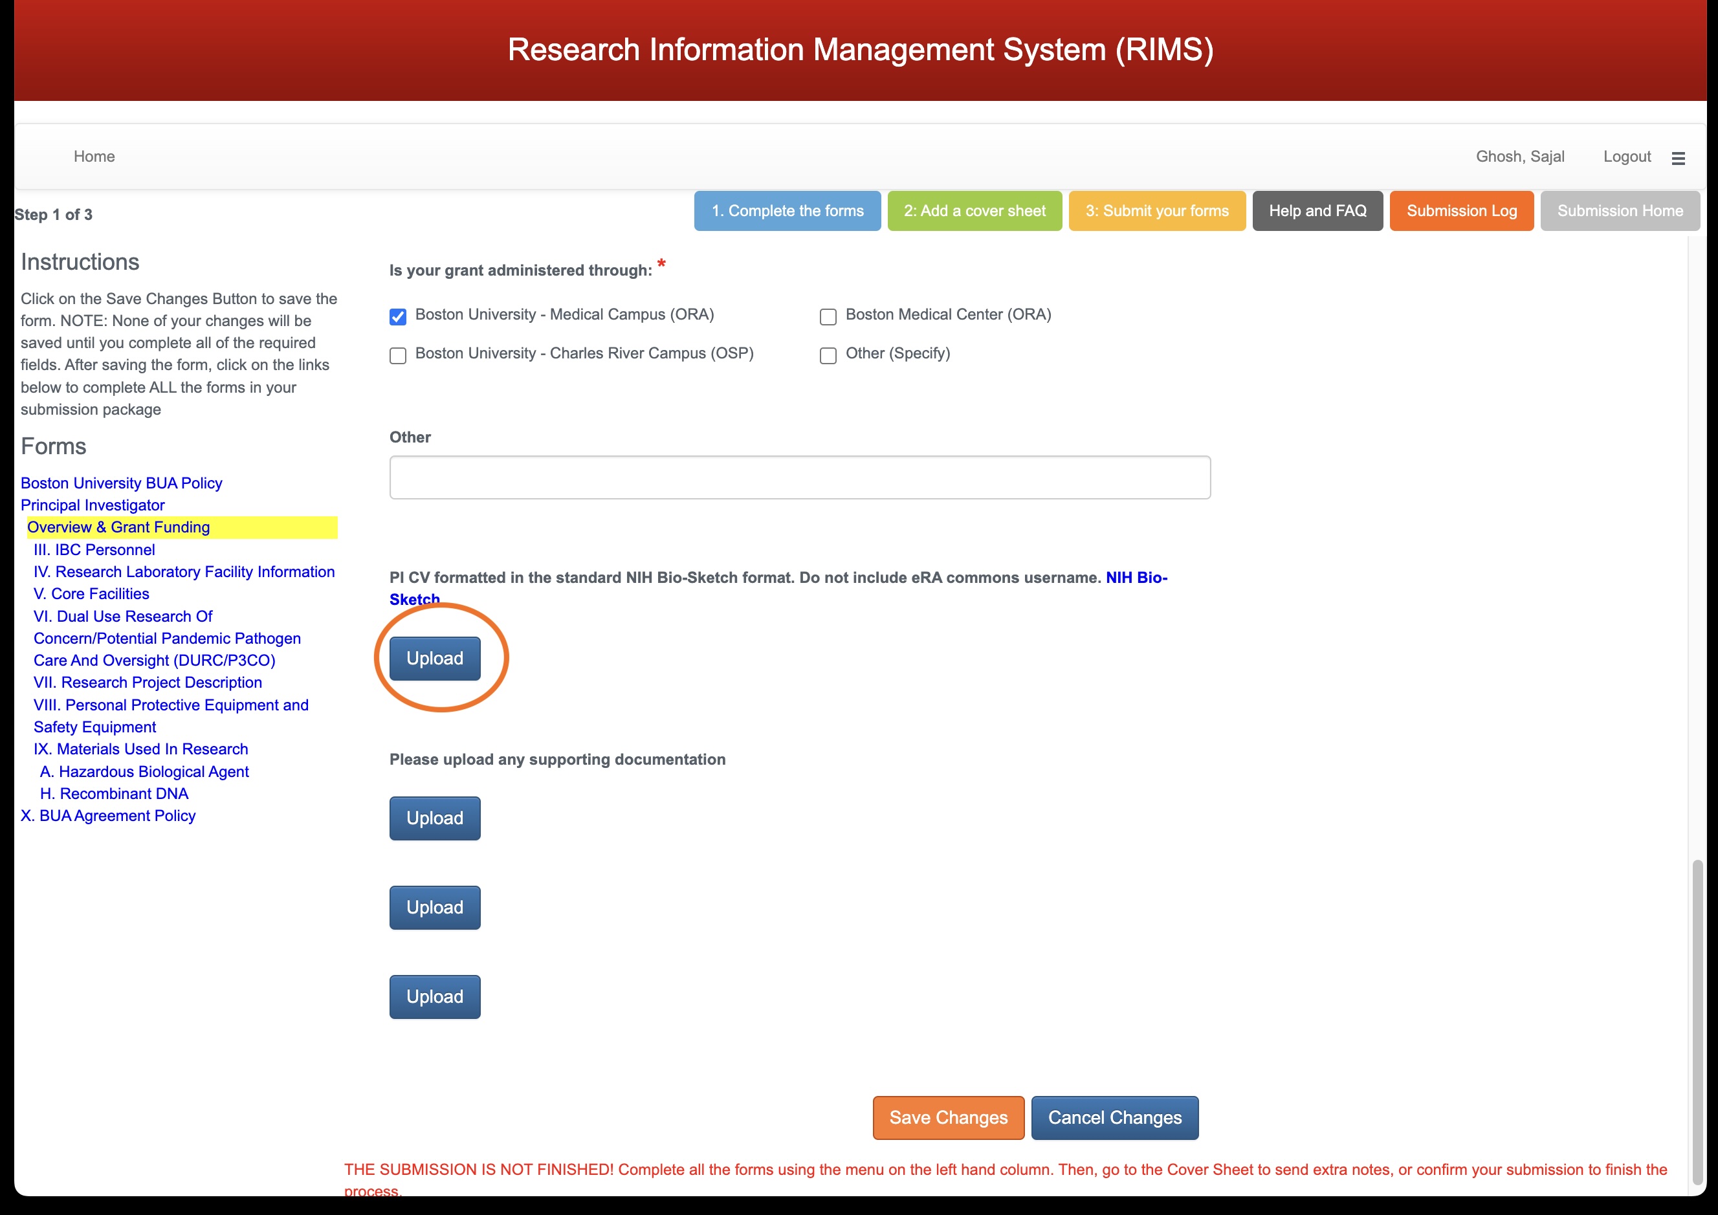Select 3: Submit your forms step
This screenshot has width=1718, height=1215.
point(1157,211)
